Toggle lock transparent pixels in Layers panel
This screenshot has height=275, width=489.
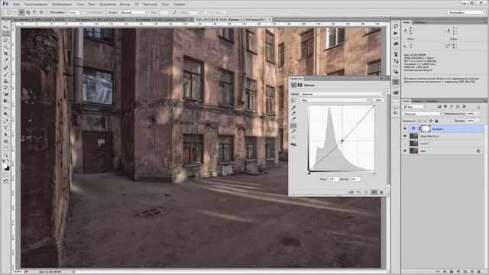(419, 121)
